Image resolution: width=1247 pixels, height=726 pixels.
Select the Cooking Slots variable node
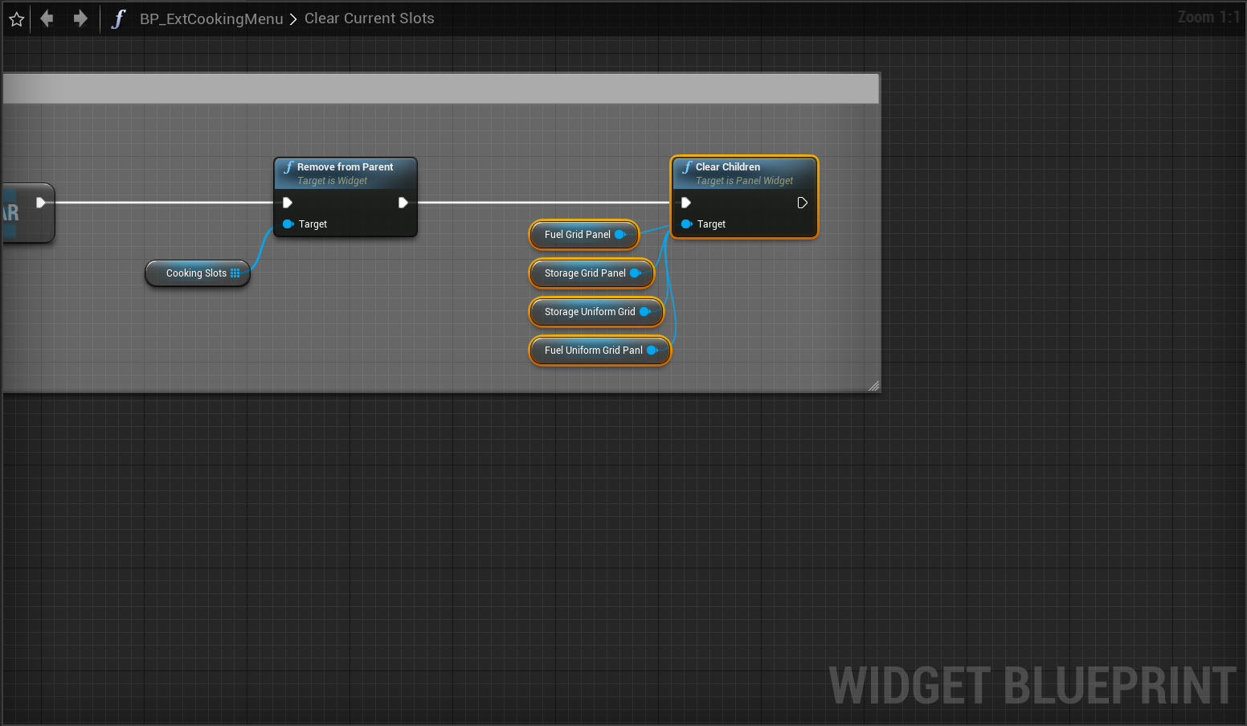tap(195, 273)
